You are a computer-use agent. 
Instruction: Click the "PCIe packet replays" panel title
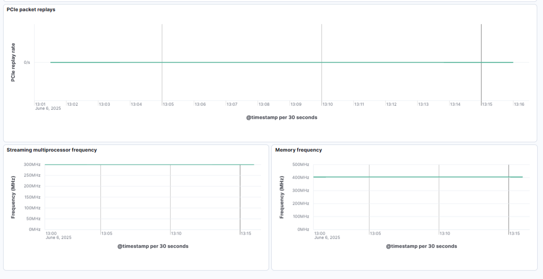click(x=31, y=9)
